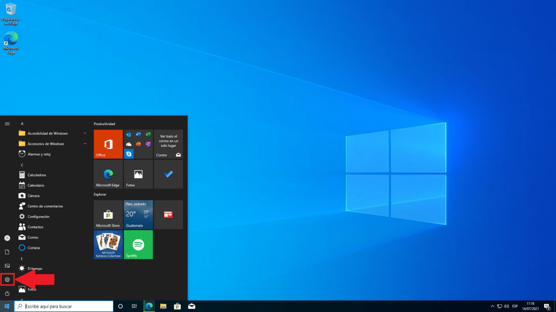This screenshot has width=556, height=312.
Task: Open Configuración from the app list
Action: coord(39,216)
